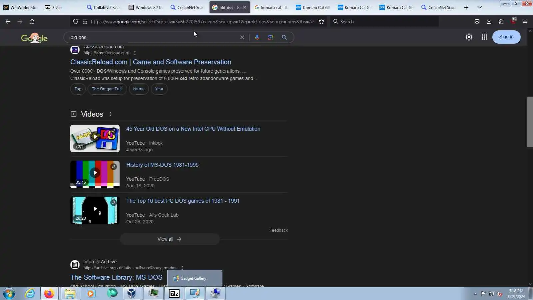Go back to the previous page
This screenshot has width=533, height=300.
click(8, 22)
